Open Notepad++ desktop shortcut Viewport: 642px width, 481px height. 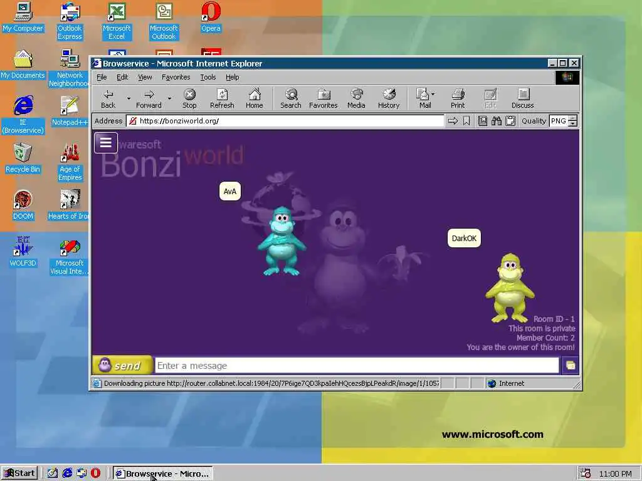pos(70,111)
